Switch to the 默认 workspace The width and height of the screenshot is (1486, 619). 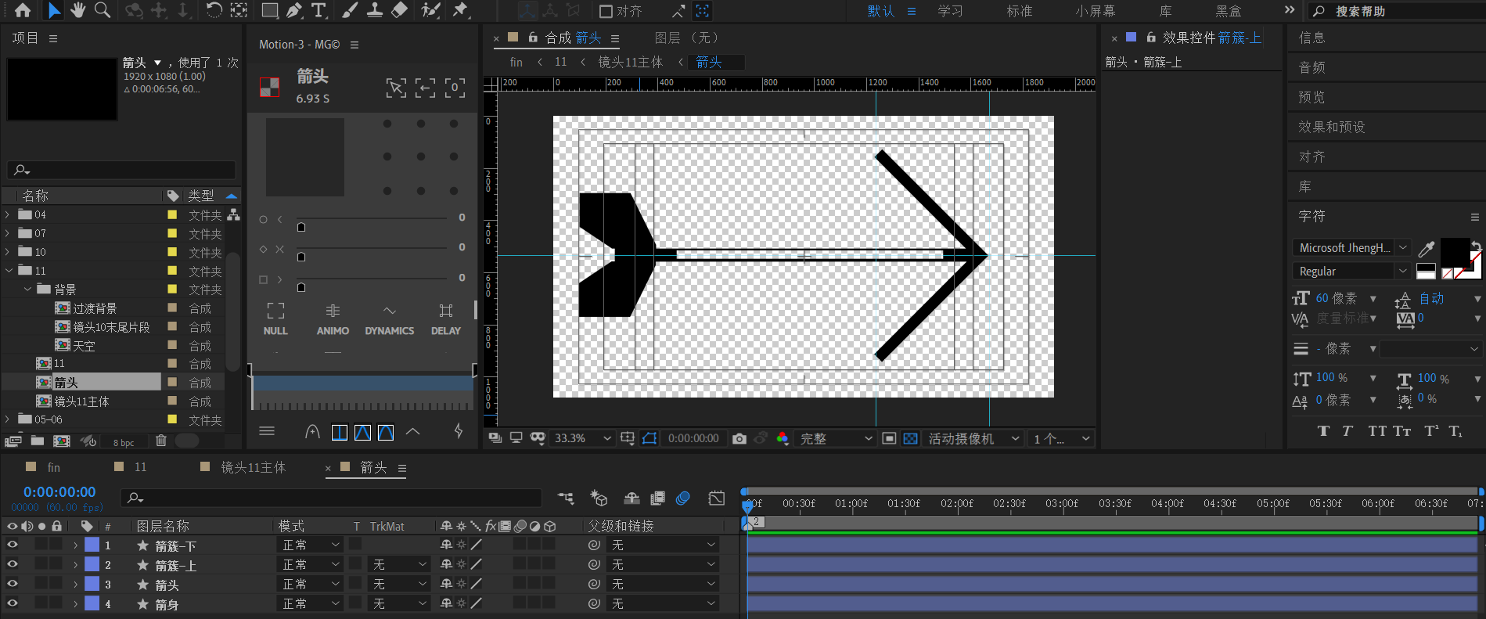point(880,11)
